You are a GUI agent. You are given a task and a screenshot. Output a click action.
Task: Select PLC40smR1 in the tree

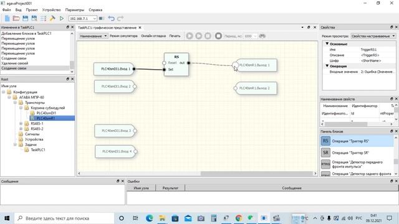coord(46,118)
